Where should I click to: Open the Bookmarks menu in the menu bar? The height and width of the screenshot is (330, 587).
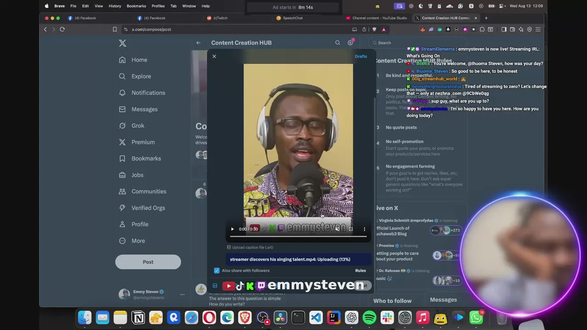(x=136, y=6)
